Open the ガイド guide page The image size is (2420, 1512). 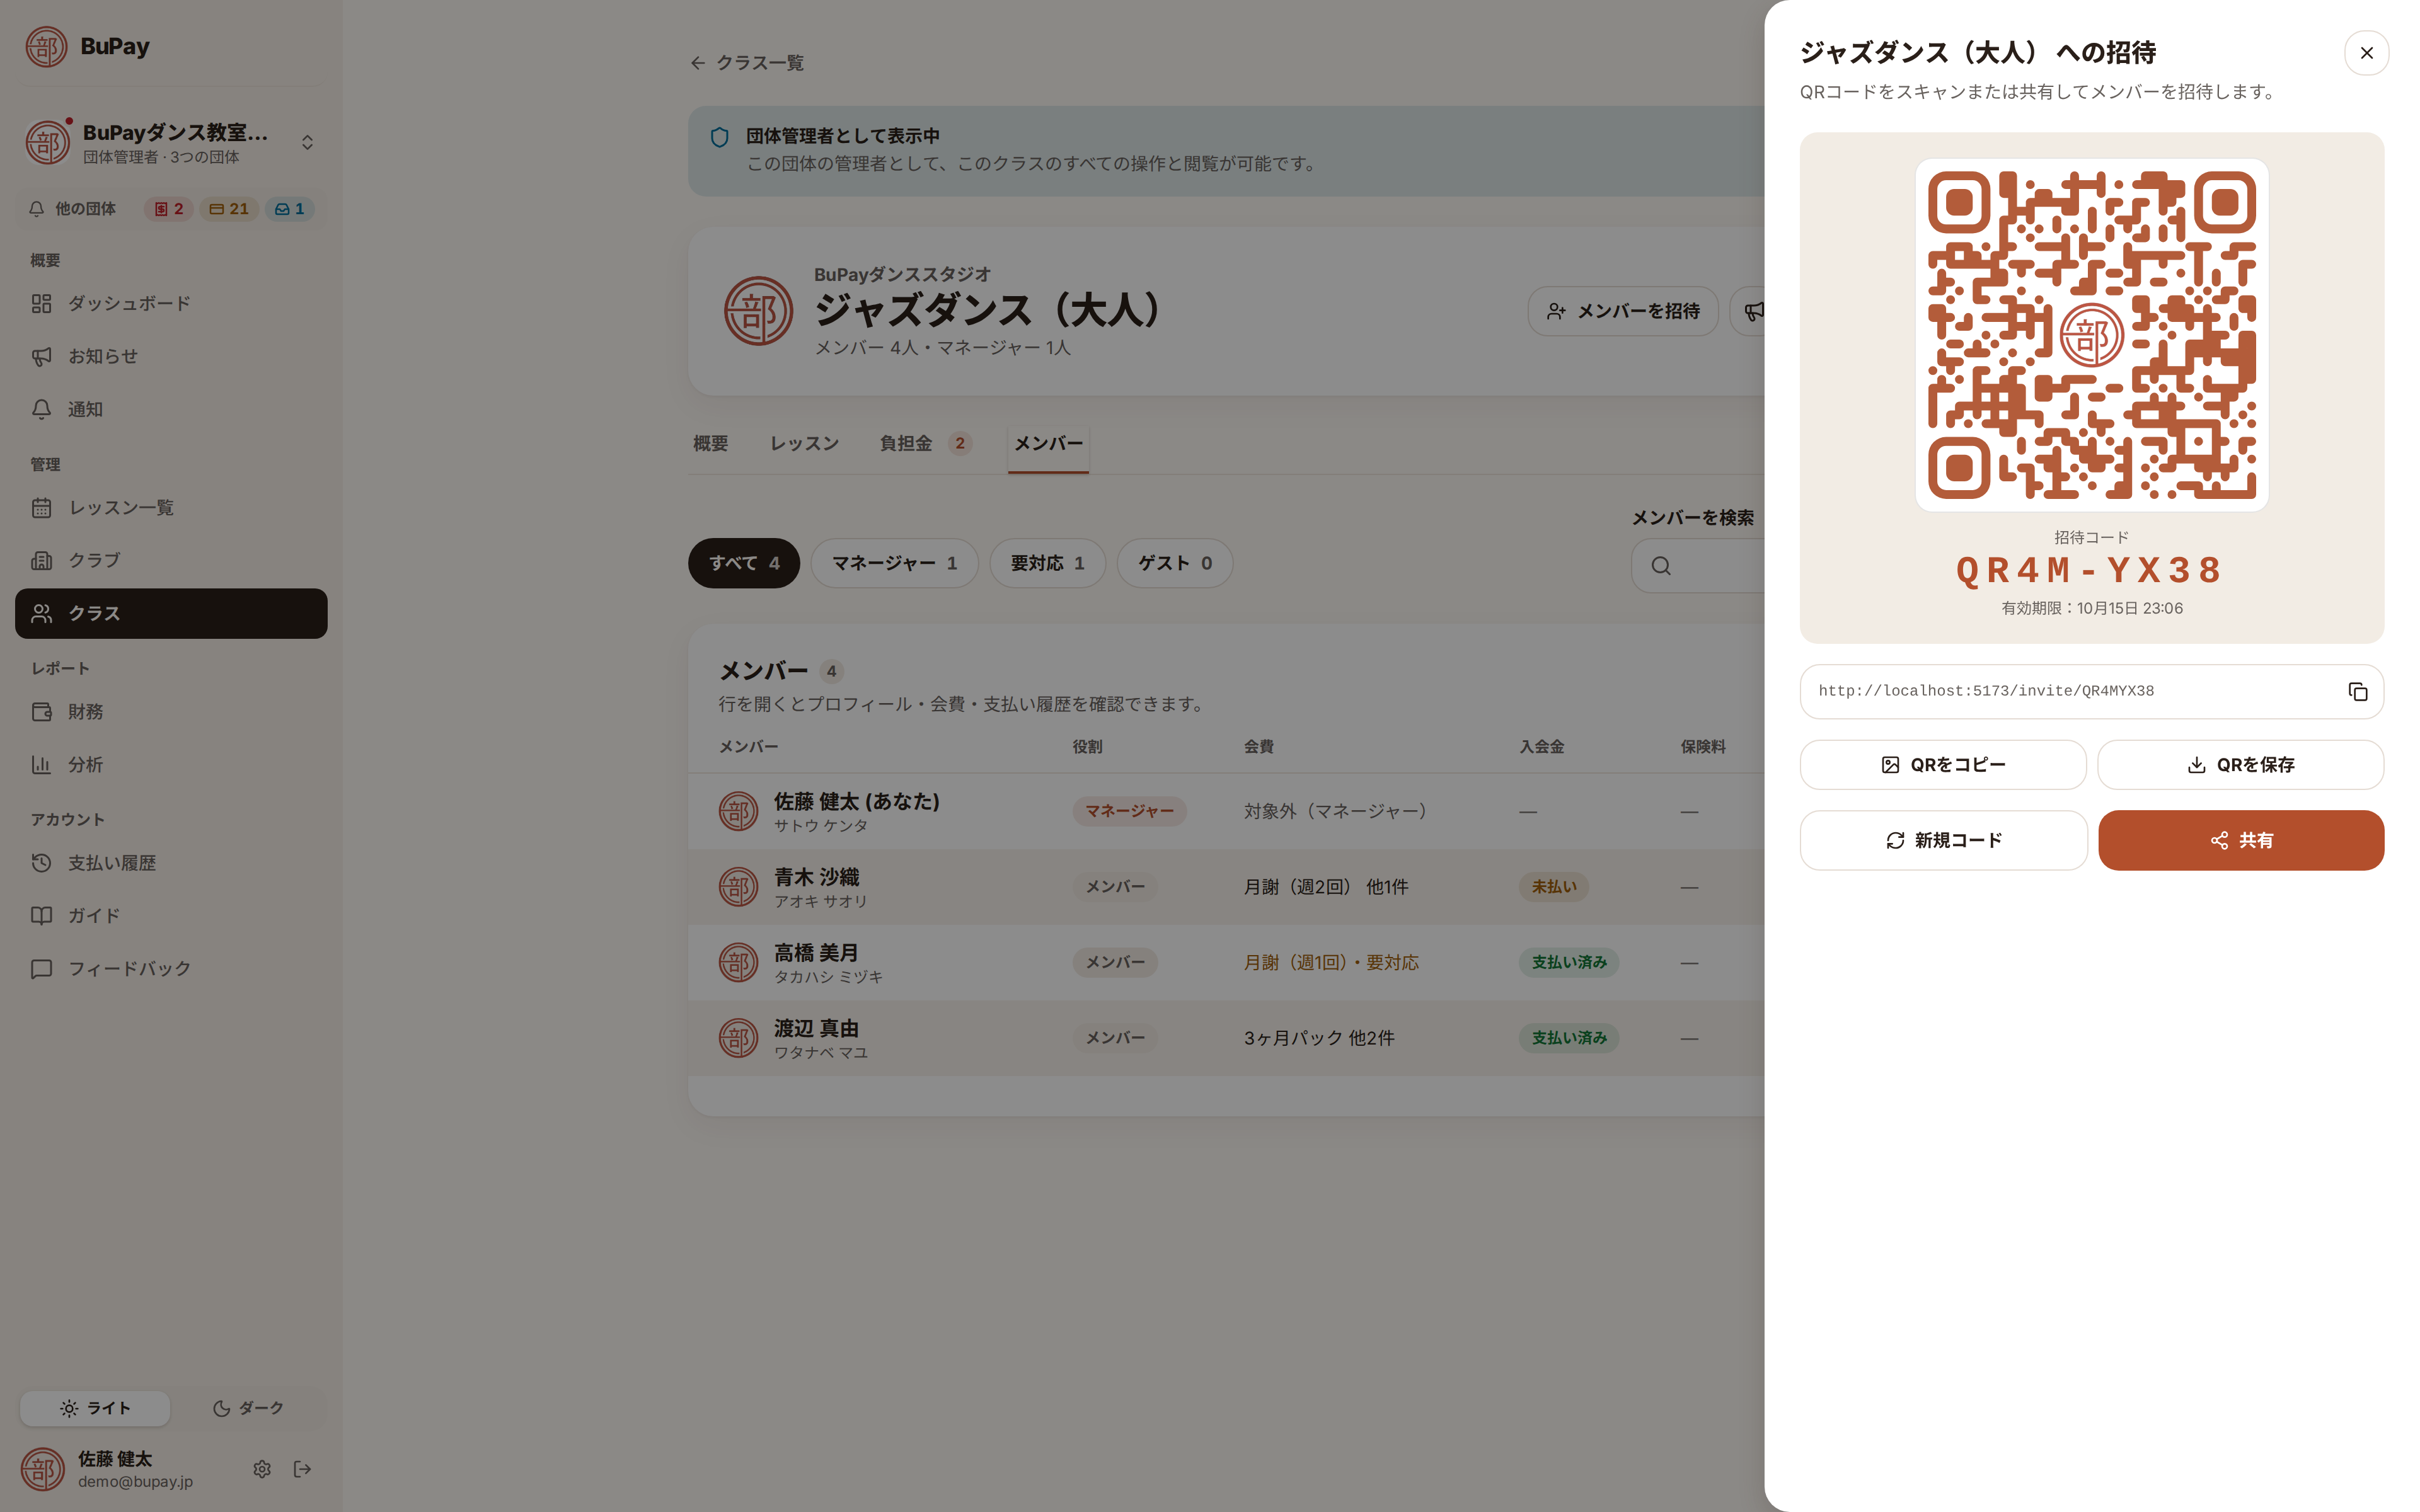tap(170, 916)
